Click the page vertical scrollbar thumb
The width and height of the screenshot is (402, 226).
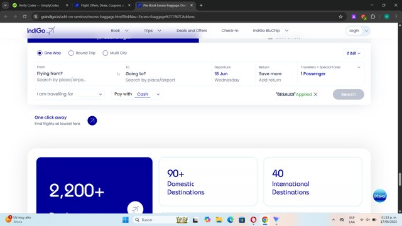click(399, 180)
